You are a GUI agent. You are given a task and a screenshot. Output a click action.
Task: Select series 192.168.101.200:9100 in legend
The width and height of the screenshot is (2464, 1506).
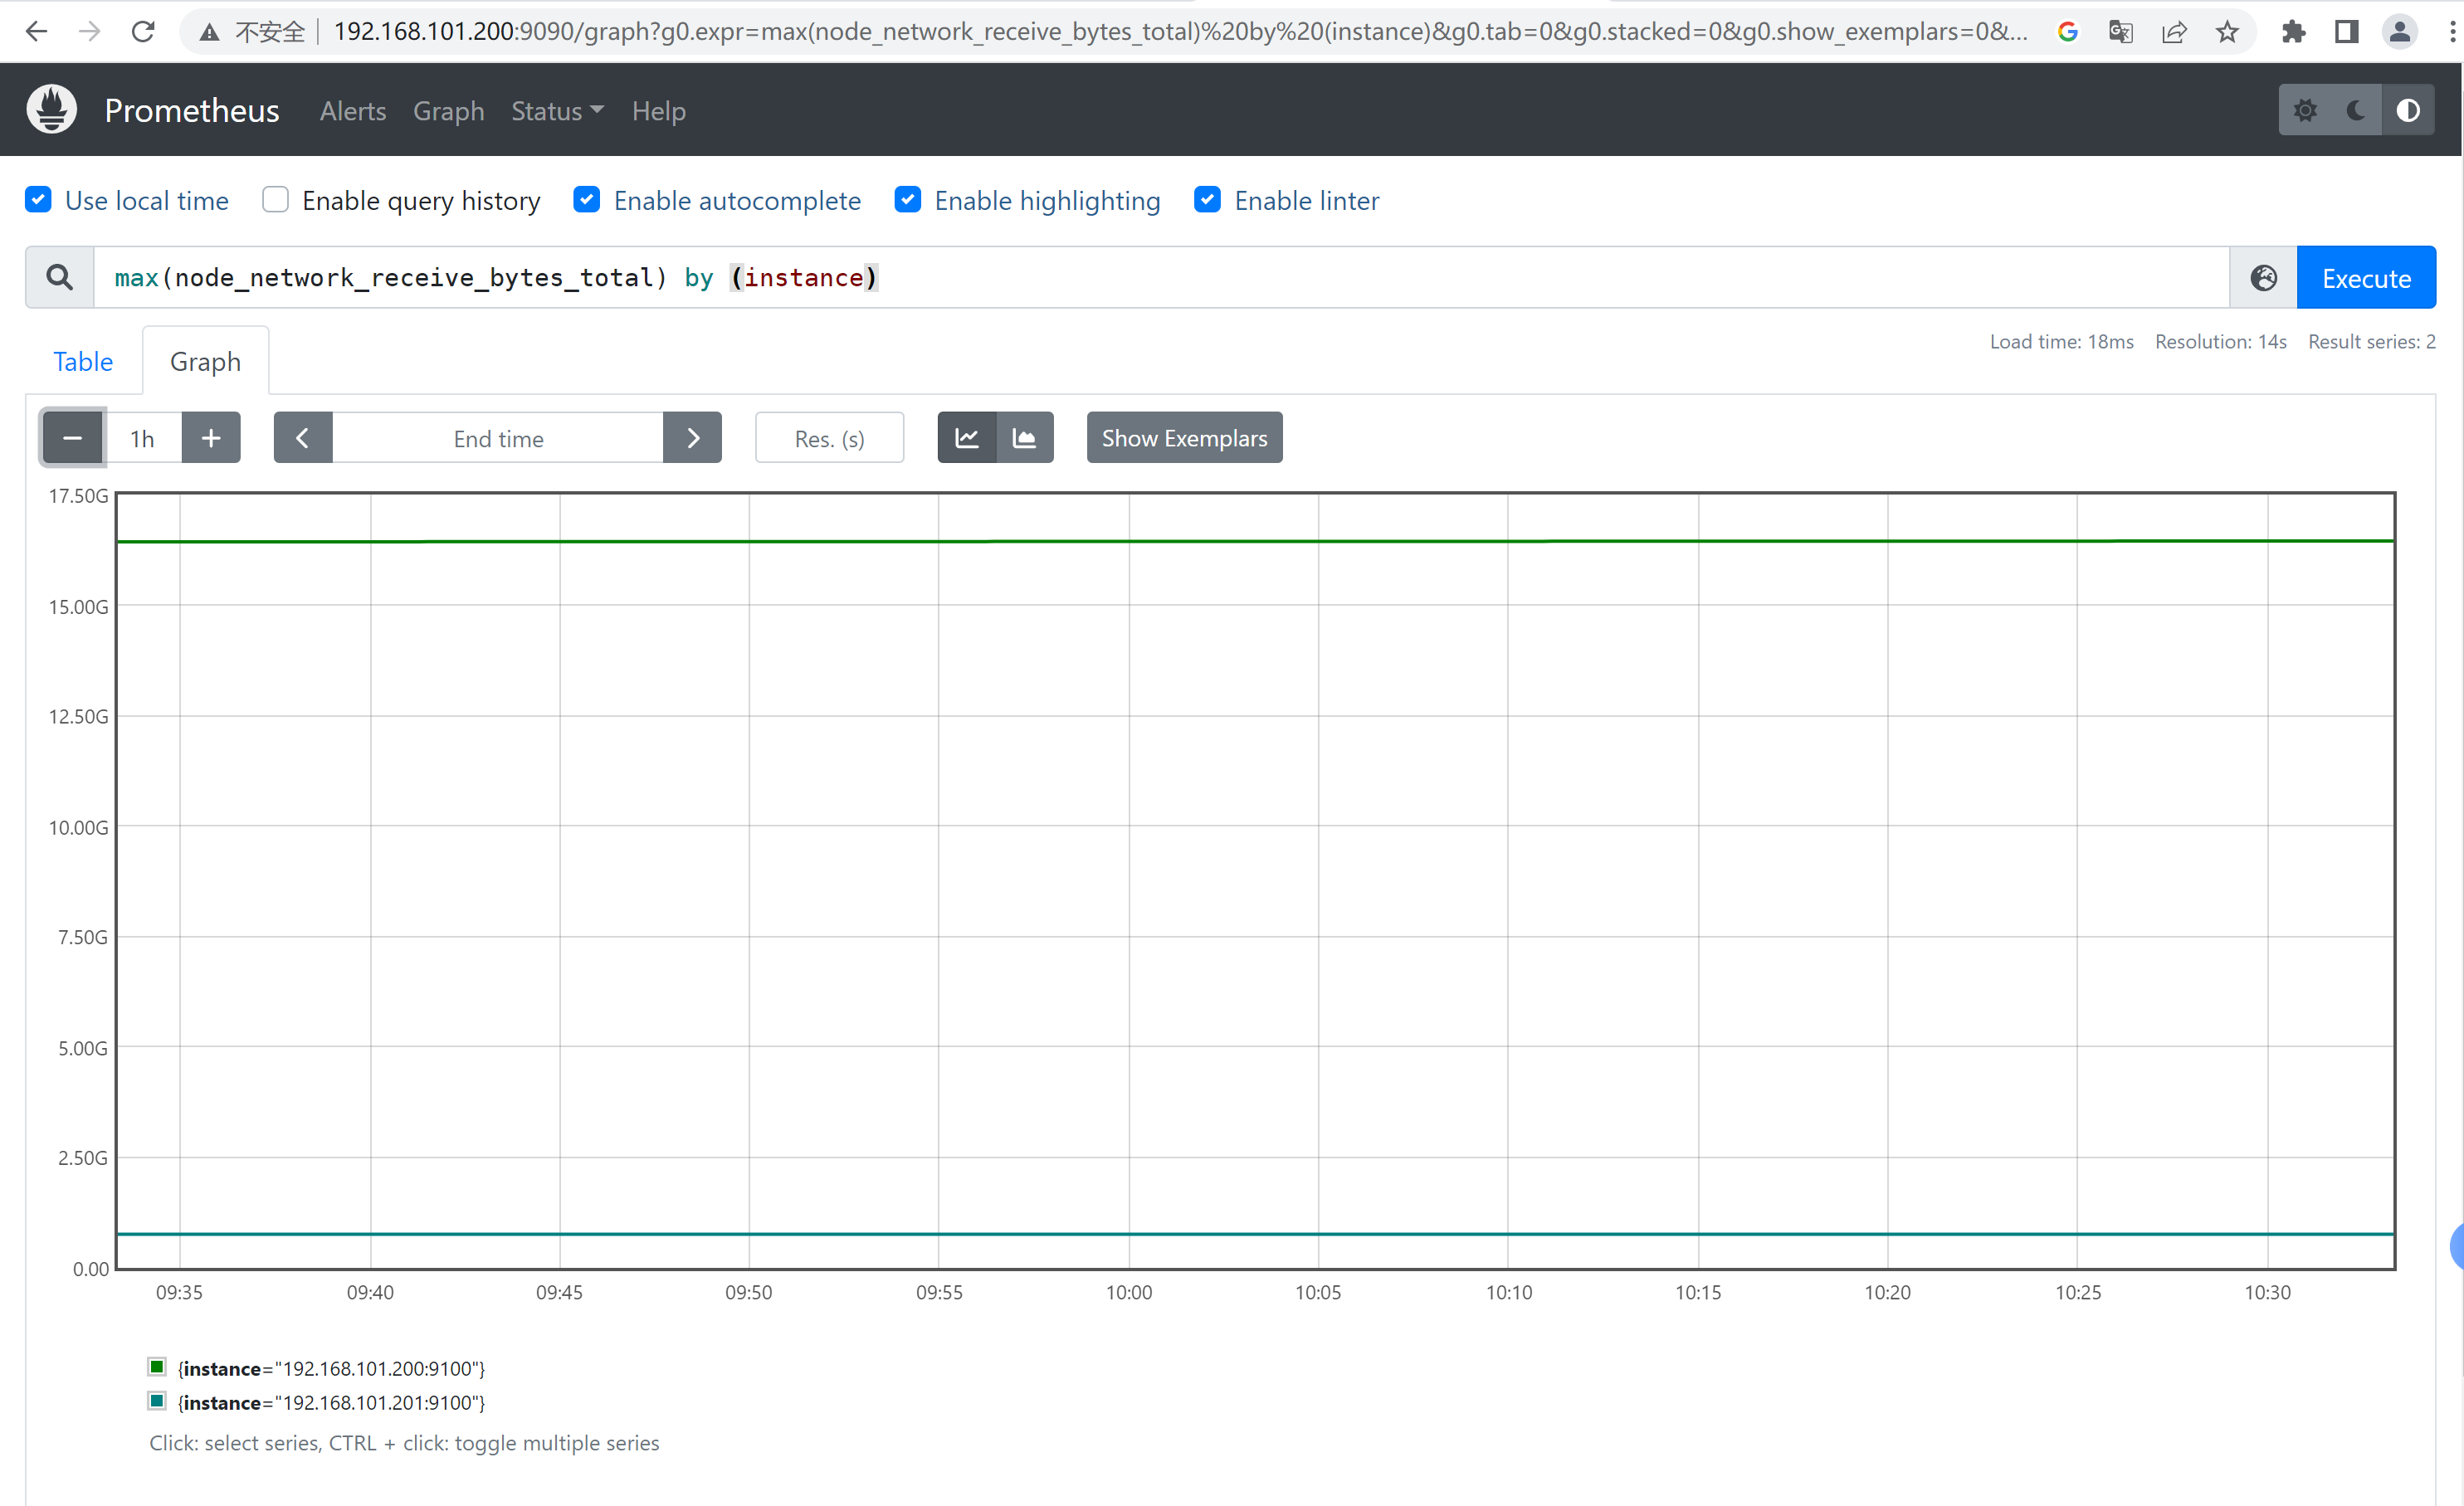click(x=331, y=1369)
